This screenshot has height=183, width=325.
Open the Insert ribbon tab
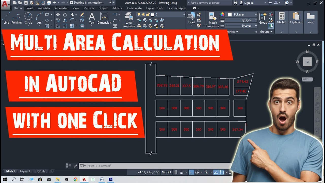point(30,8)
